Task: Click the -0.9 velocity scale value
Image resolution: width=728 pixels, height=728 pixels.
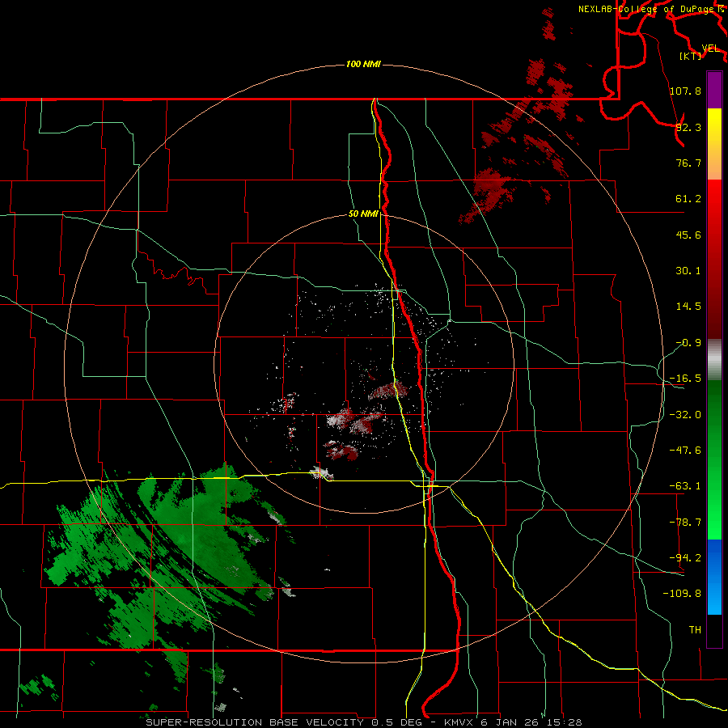Action: 688,343
